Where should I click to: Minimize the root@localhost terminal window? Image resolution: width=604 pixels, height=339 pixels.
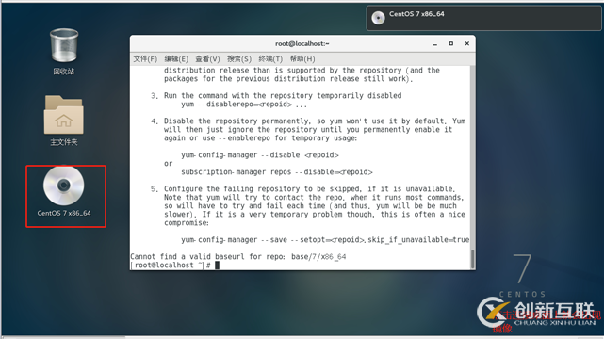(435, 44)
